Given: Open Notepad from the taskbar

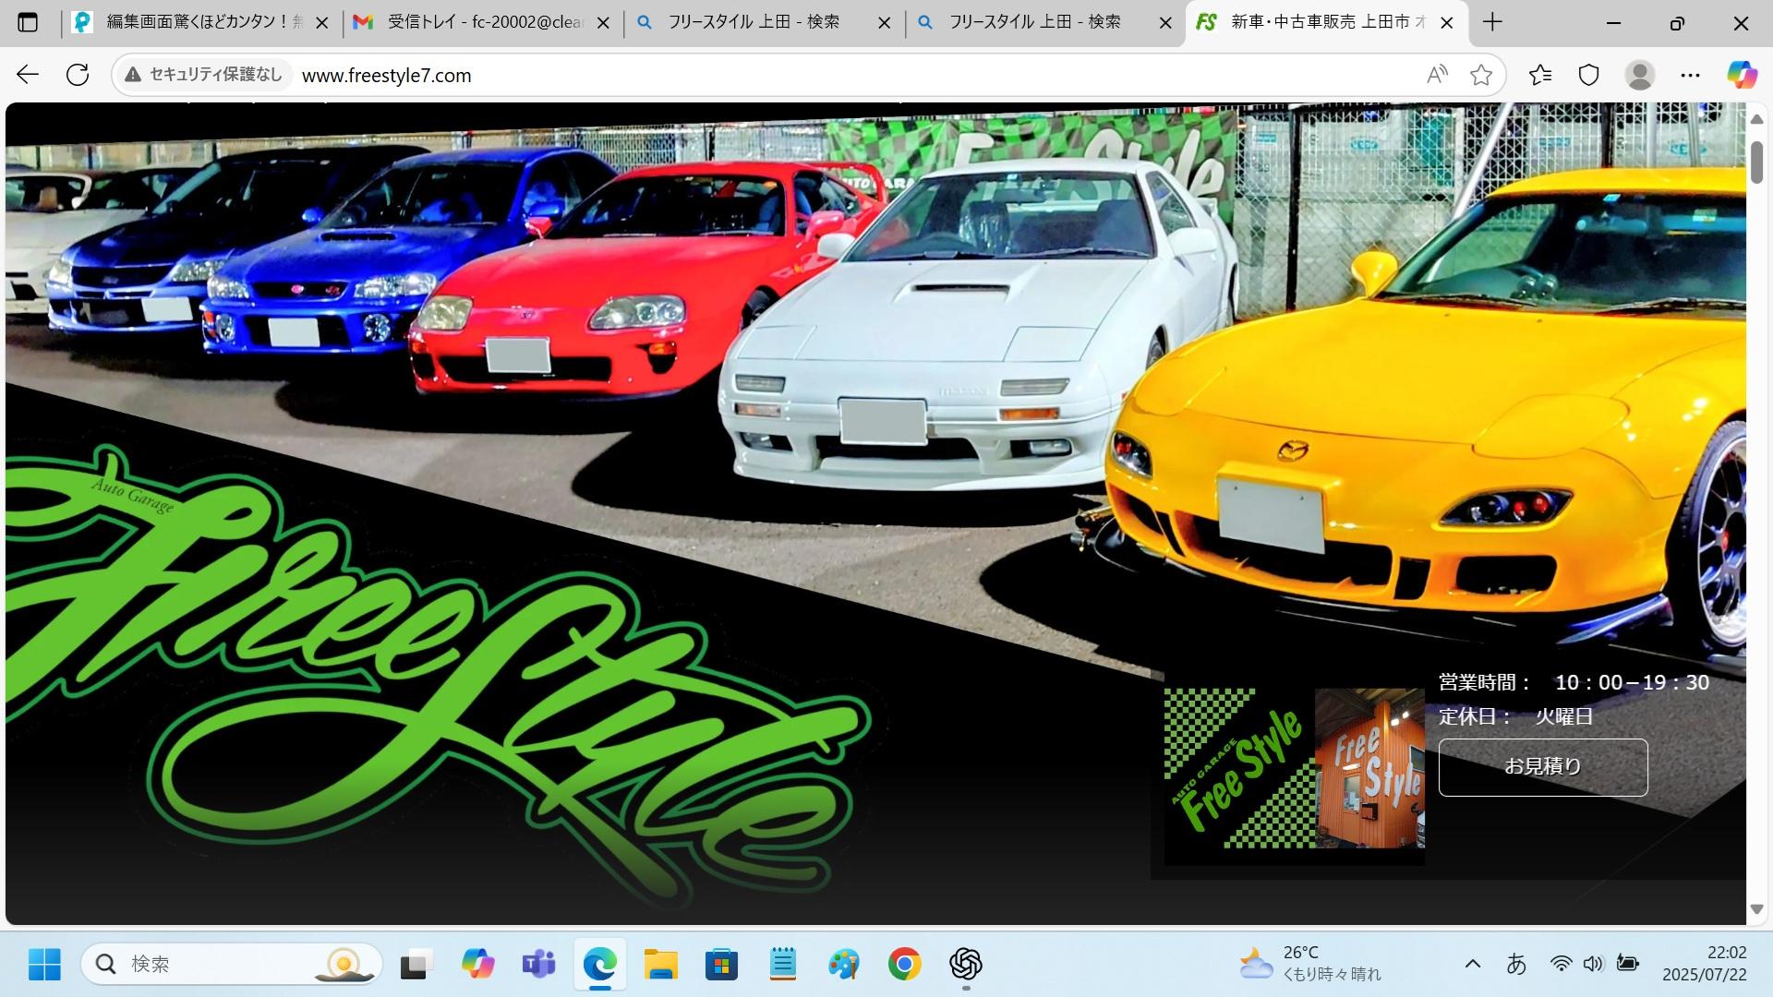Looking at the screenshot, I should (782, 965).
